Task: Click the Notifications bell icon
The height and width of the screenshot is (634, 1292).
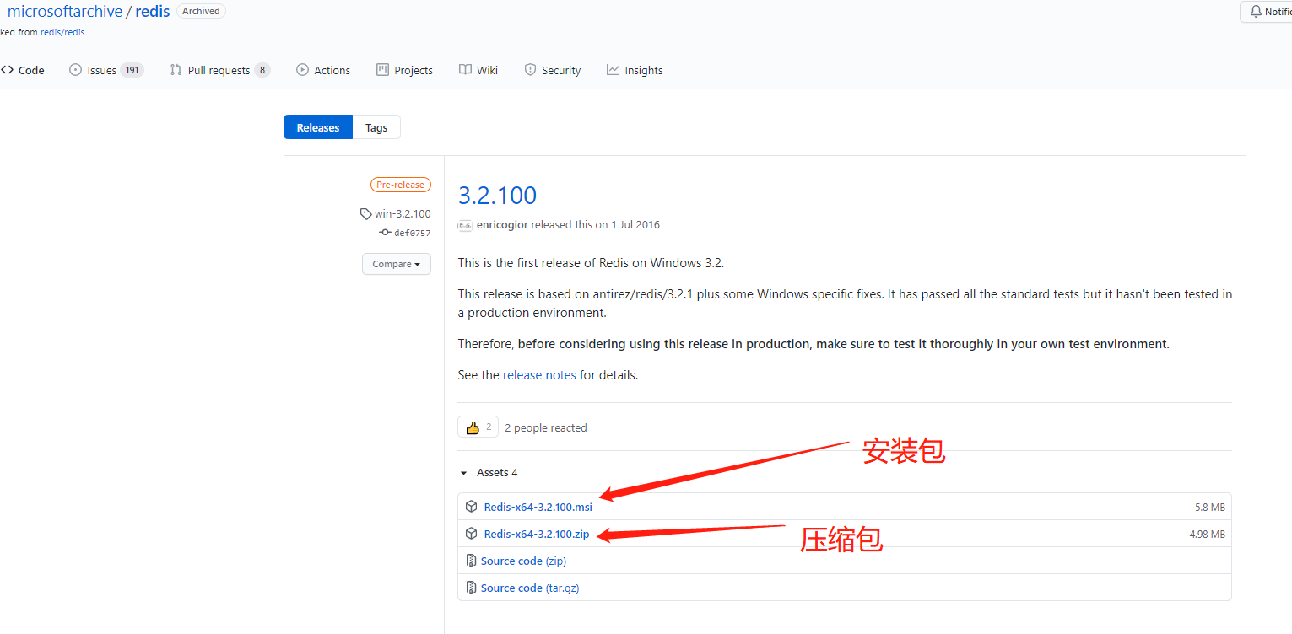Action: (x=1256, y=12)
